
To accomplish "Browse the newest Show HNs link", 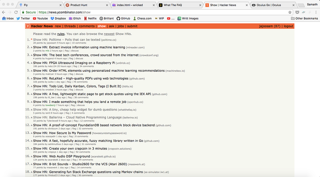I will pyautogui.click(x=109, y=34).
